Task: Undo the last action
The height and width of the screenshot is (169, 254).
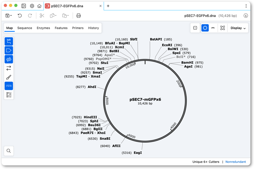Action: click(20, 15)
